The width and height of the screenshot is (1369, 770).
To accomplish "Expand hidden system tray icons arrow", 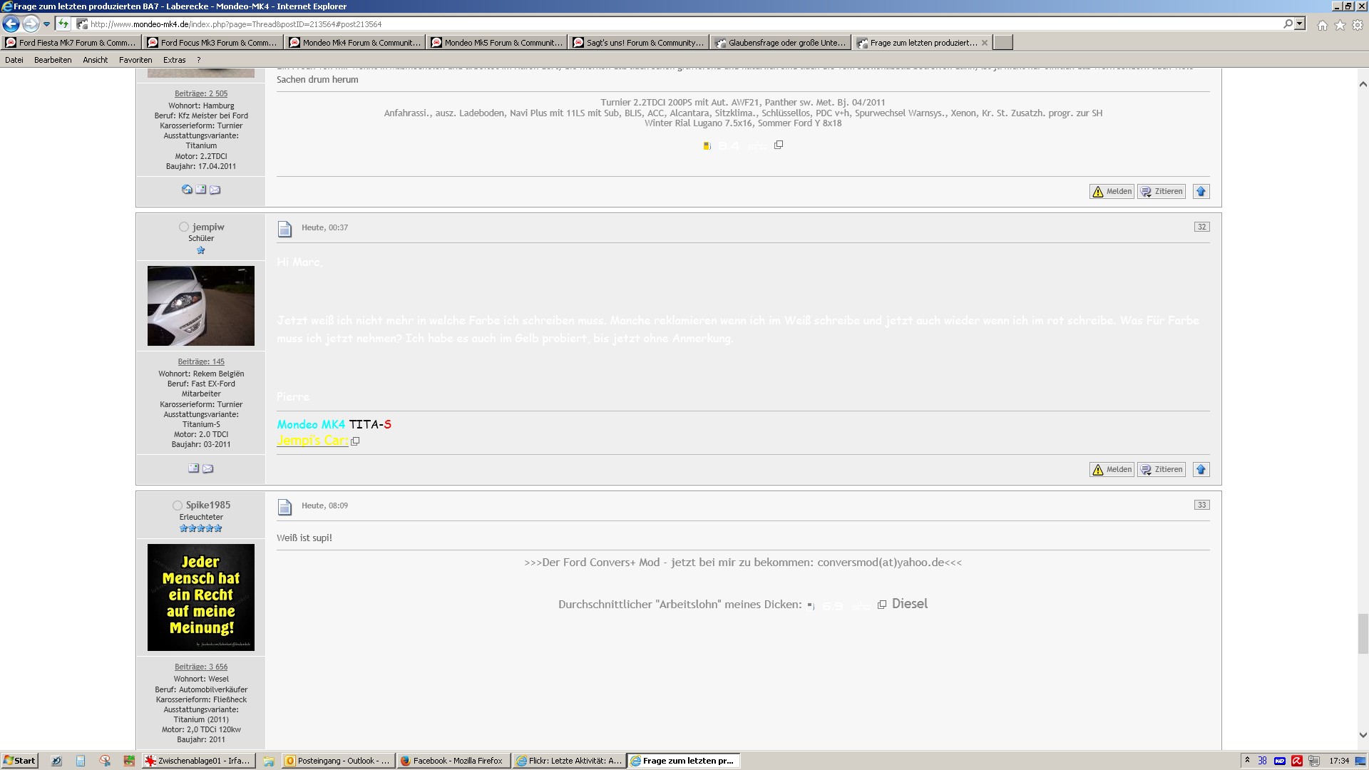I will (x=1247, y=760).
